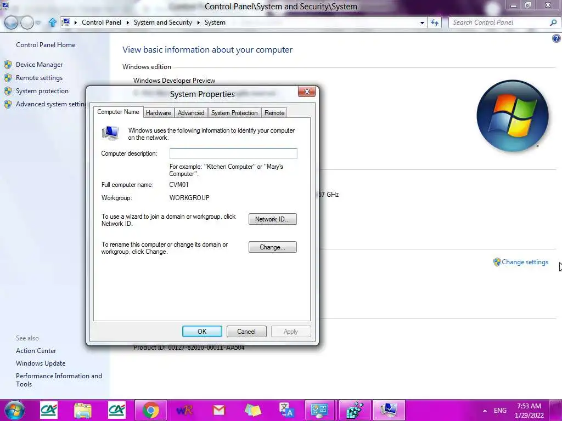Switch to the Computer Name tab

point(118,112)
